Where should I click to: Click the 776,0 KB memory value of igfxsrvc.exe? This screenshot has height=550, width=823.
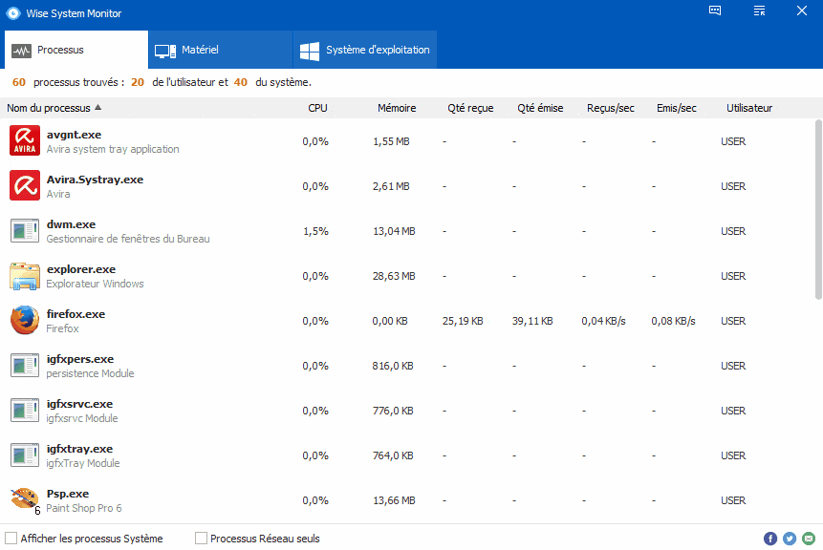393,411
